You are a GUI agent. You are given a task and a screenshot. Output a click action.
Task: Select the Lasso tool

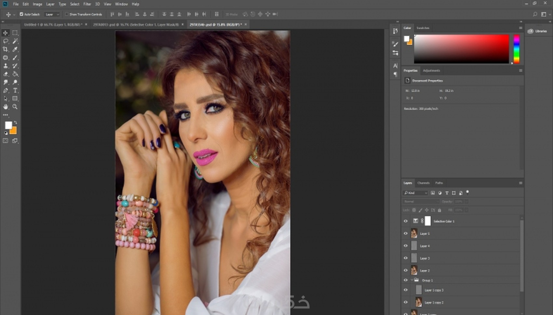click(x=6, y=41)
